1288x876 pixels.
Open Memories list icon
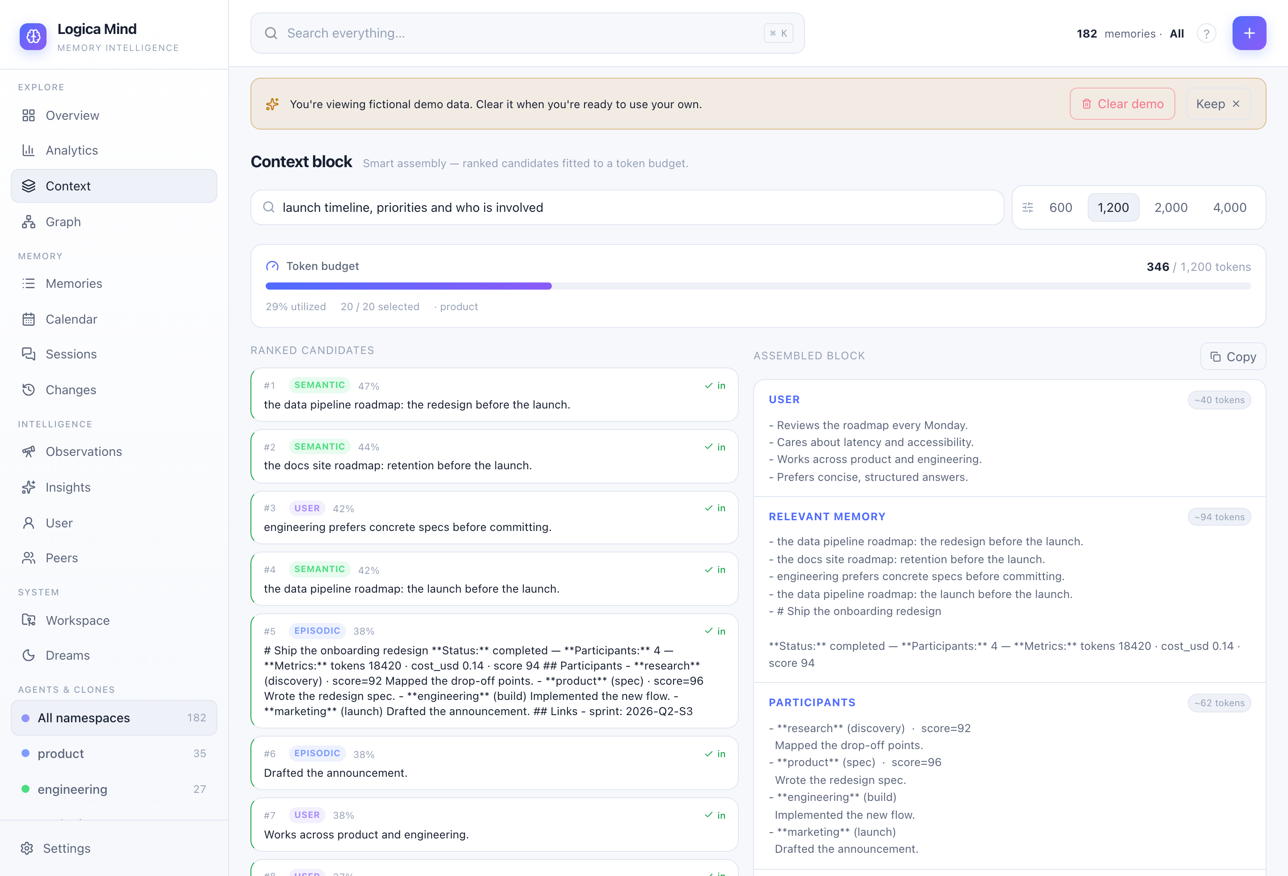(28, 283)
